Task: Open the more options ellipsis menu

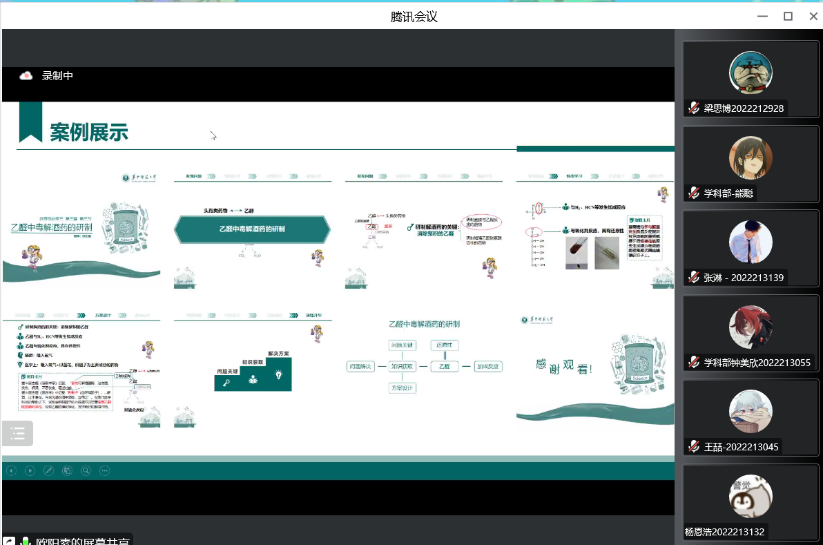Action: point(105,470)
